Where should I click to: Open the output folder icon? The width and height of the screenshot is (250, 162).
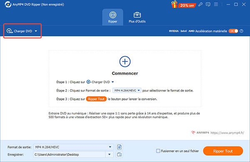click(x=119, y=155)
